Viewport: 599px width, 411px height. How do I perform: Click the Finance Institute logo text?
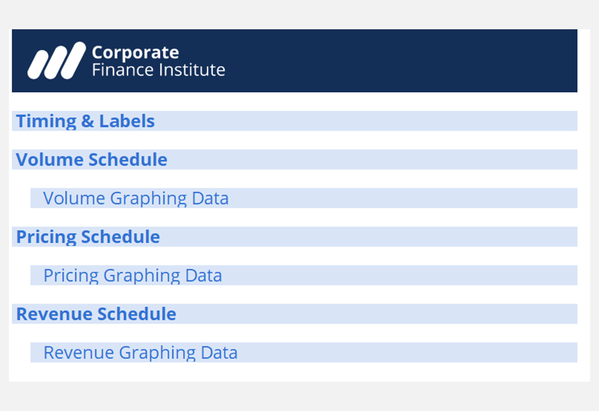coord(159,70)
